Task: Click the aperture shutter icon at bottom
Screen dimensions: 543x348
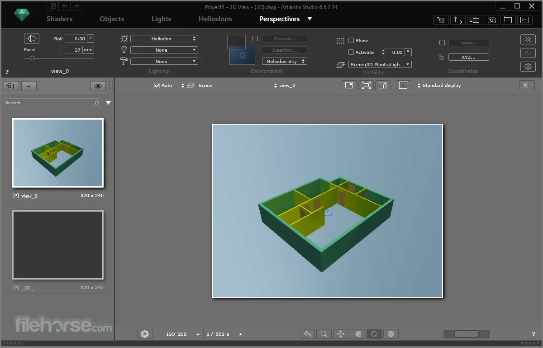Action: [x=145, y=334]
